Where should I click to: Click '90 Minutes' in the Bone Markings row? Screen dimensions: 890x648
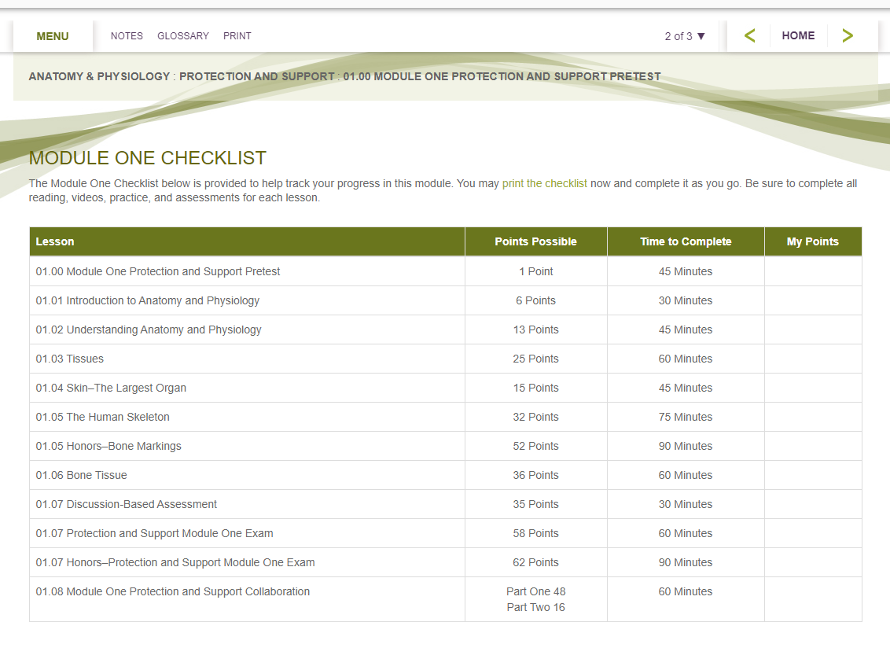pyautogui.click(x=686, y=446)
